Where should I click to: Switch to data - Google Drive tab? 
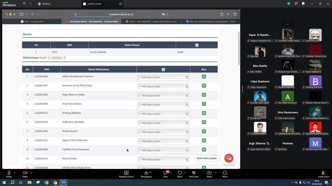coord(32,22)
